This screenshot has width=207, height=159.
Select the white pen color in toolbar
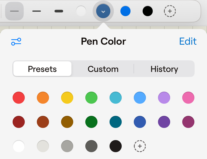tap(81, 11)
